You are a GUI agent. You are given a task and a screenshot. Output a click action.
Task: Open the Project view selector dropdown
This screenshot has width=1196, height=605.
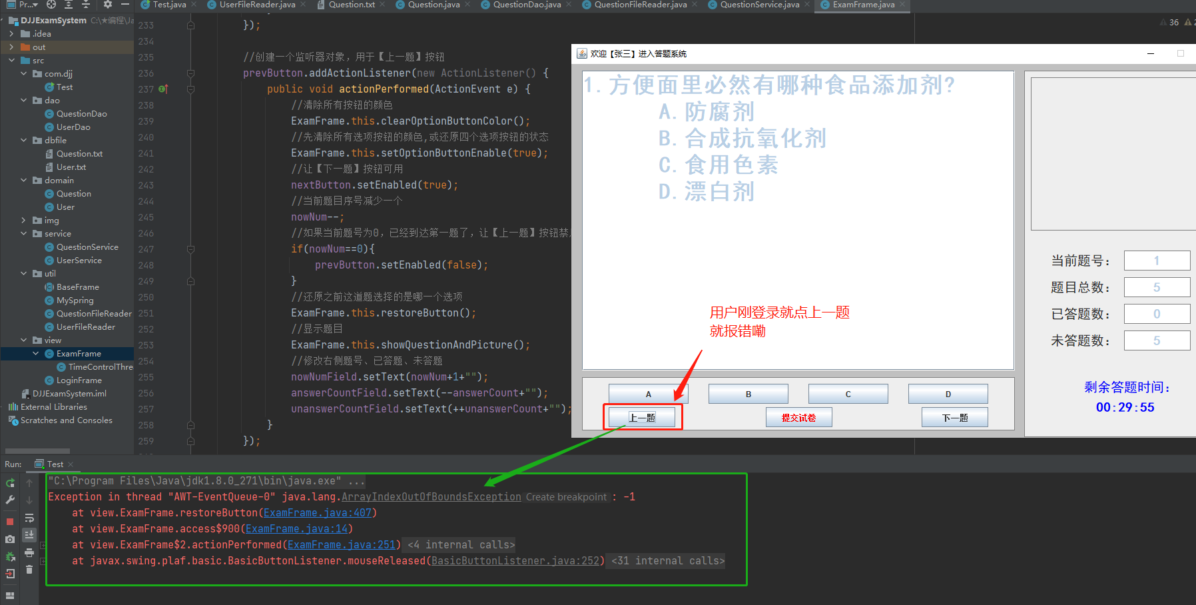pyautogui.click(x=24, y=5)
